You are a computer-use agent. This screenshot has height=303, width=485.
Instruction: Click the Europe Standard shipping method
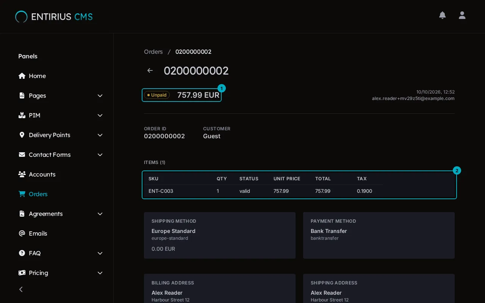point(174,231)
